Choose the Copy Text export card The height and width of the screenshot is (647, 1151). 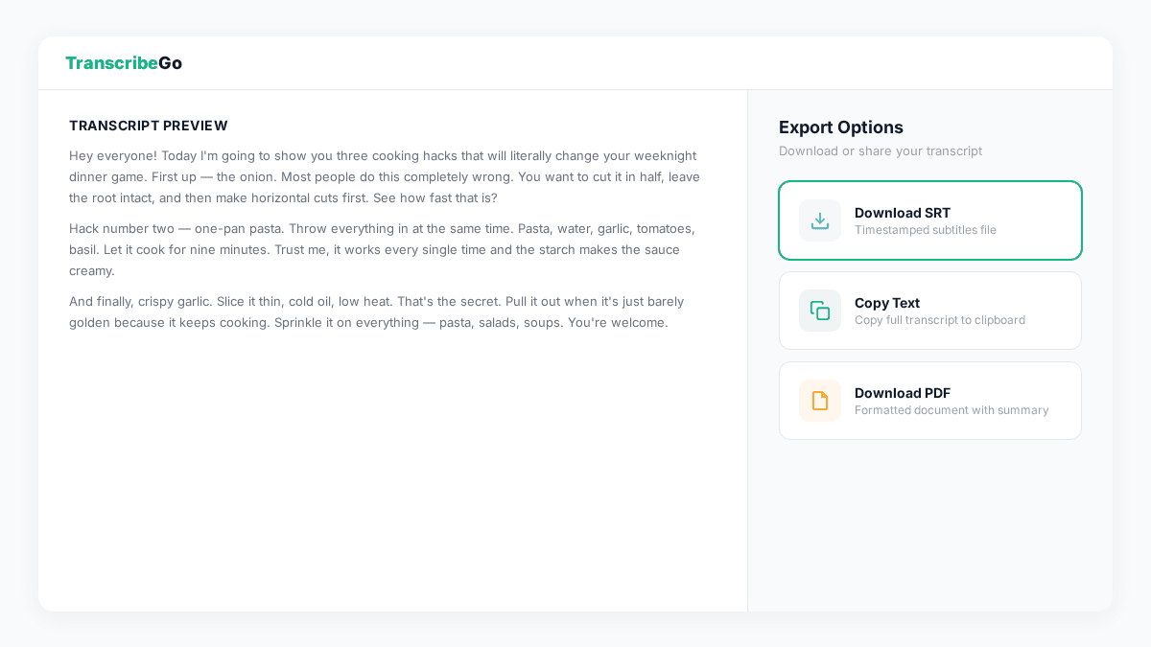click(x=930, y=311)
